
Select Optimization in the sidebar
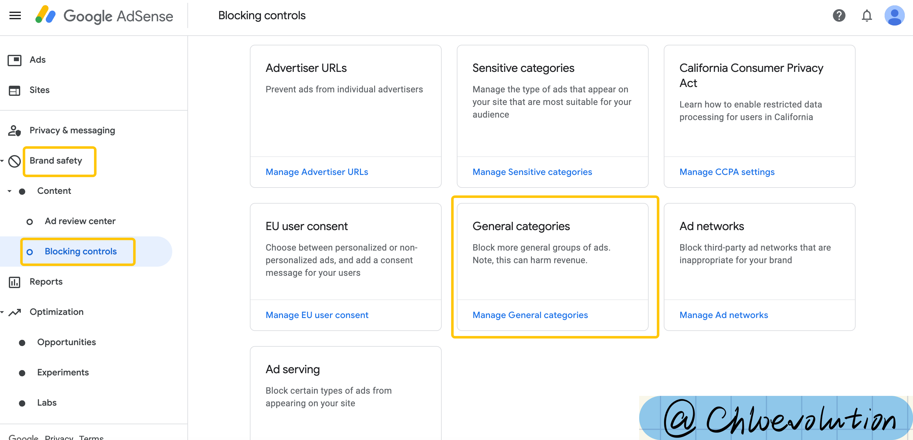(56, 312)
